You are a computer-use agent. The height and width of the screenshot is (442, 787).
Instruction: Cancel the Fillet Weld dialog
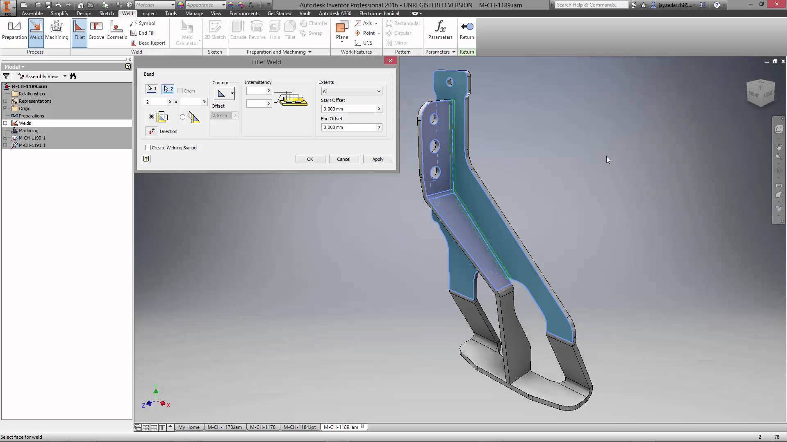coord(343,159)
